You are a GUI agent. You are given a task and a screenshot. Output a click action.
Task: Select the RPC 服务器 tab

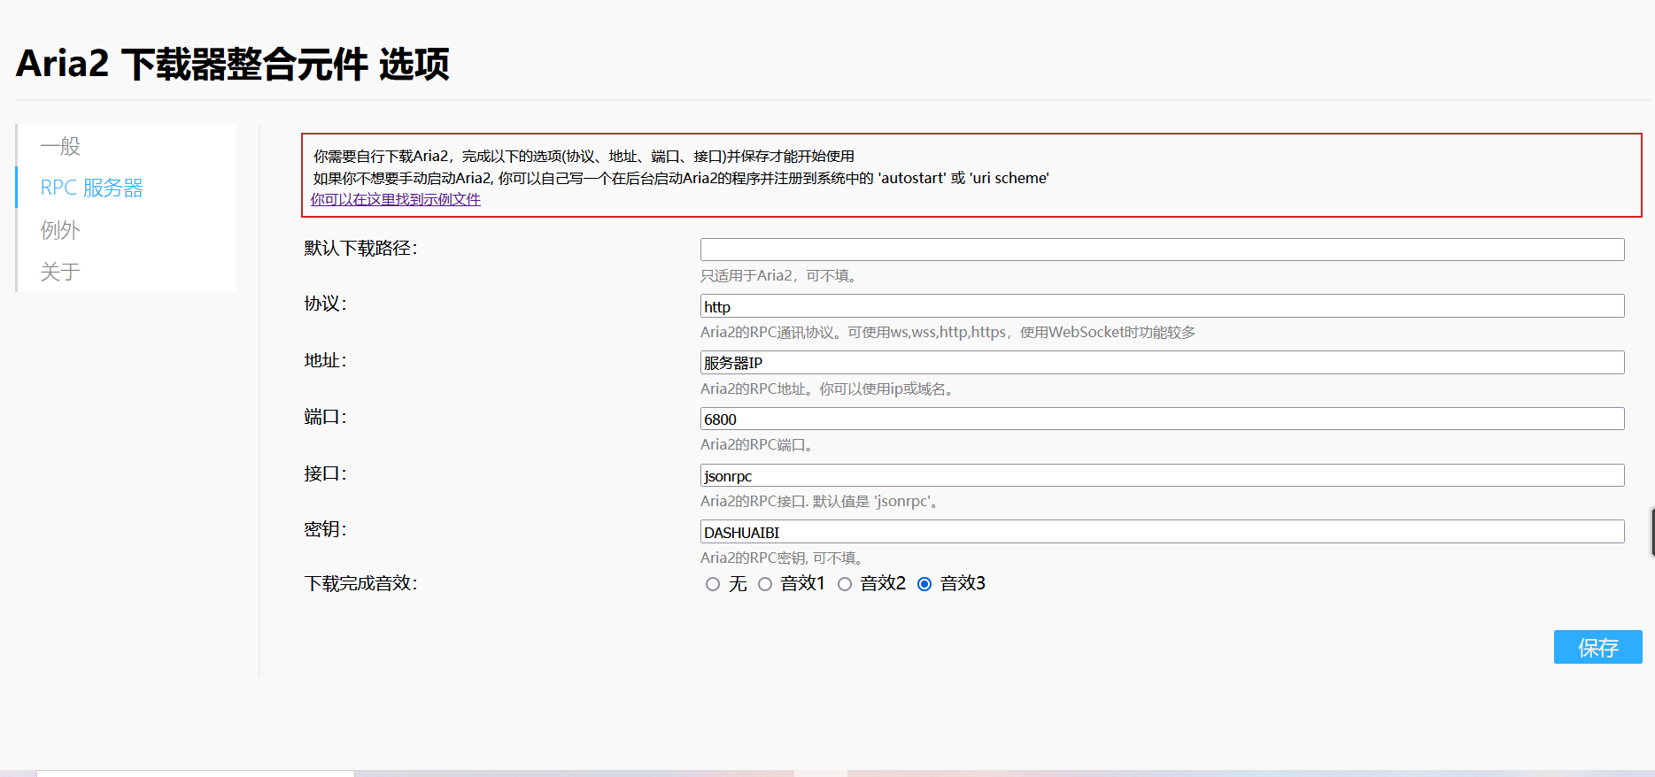127,188
